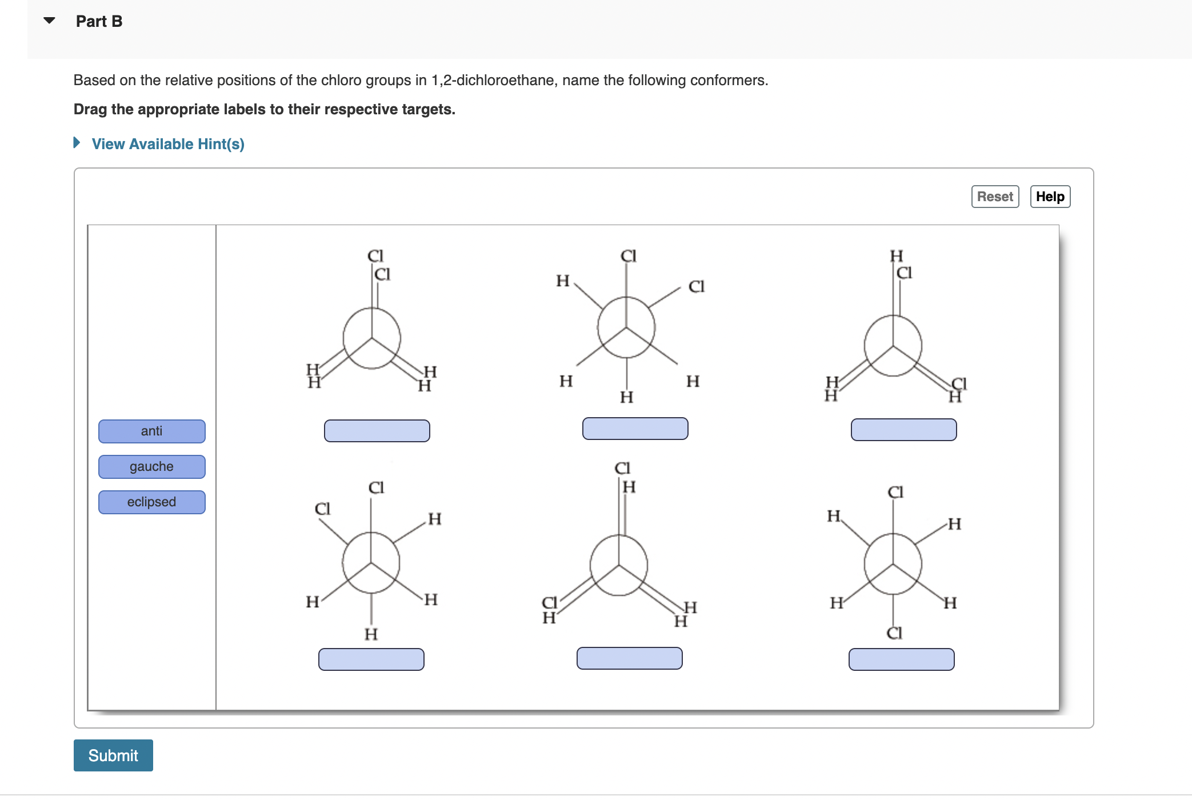Click the answer box below the middle top conformer

635,428
